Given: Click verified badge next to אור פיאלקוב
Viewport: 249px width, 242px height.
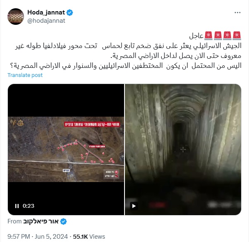Looking at the screenshot, I should [x=64, y=221].
